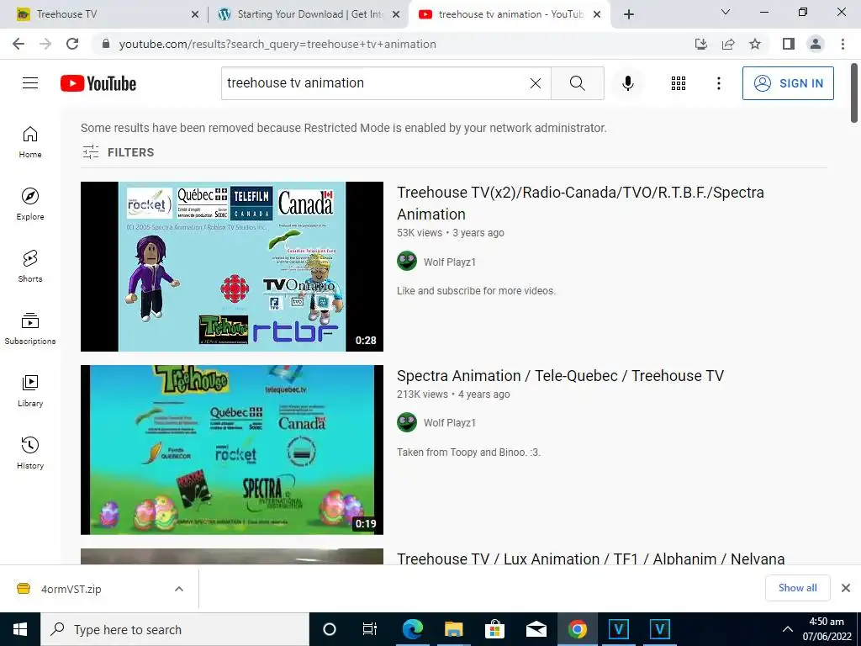Go to Home in the sidebar

30,141
